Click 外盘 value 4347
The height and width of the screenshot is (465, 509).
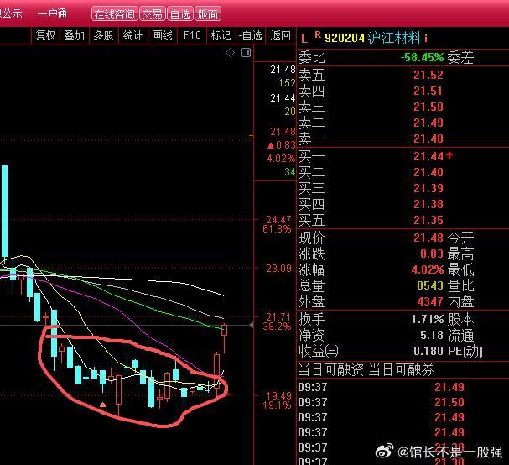click(430, 302)
